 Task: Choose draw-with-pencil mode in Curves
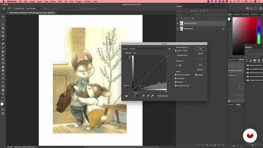coord(130,58)
